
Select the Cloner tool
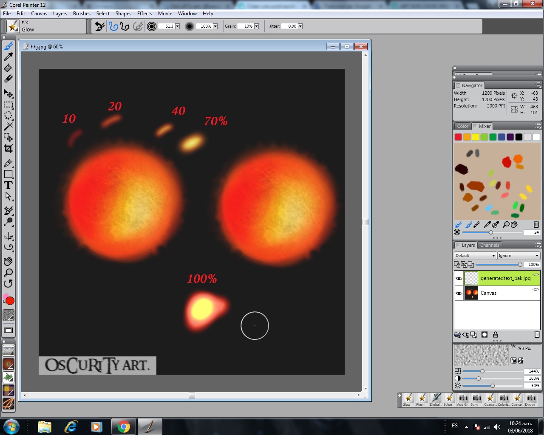(8, 211)
